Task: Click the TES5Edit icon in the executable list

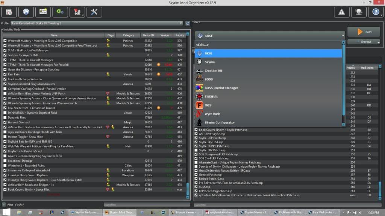Action: [x=199, y=96]
